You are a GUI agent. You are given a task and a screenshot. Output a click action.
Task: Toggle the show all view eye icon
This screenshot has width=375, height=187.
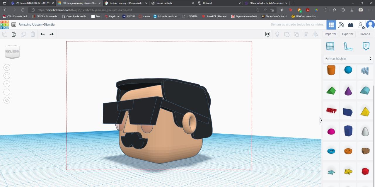click(268, 34)
